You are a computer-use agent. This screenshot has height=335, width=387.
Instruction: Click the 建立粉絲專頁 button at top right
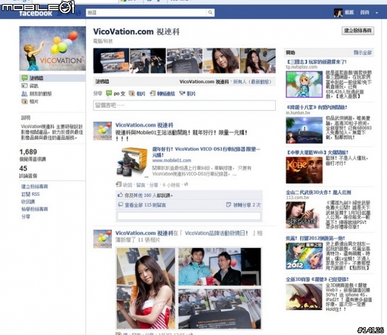point(357,31)
